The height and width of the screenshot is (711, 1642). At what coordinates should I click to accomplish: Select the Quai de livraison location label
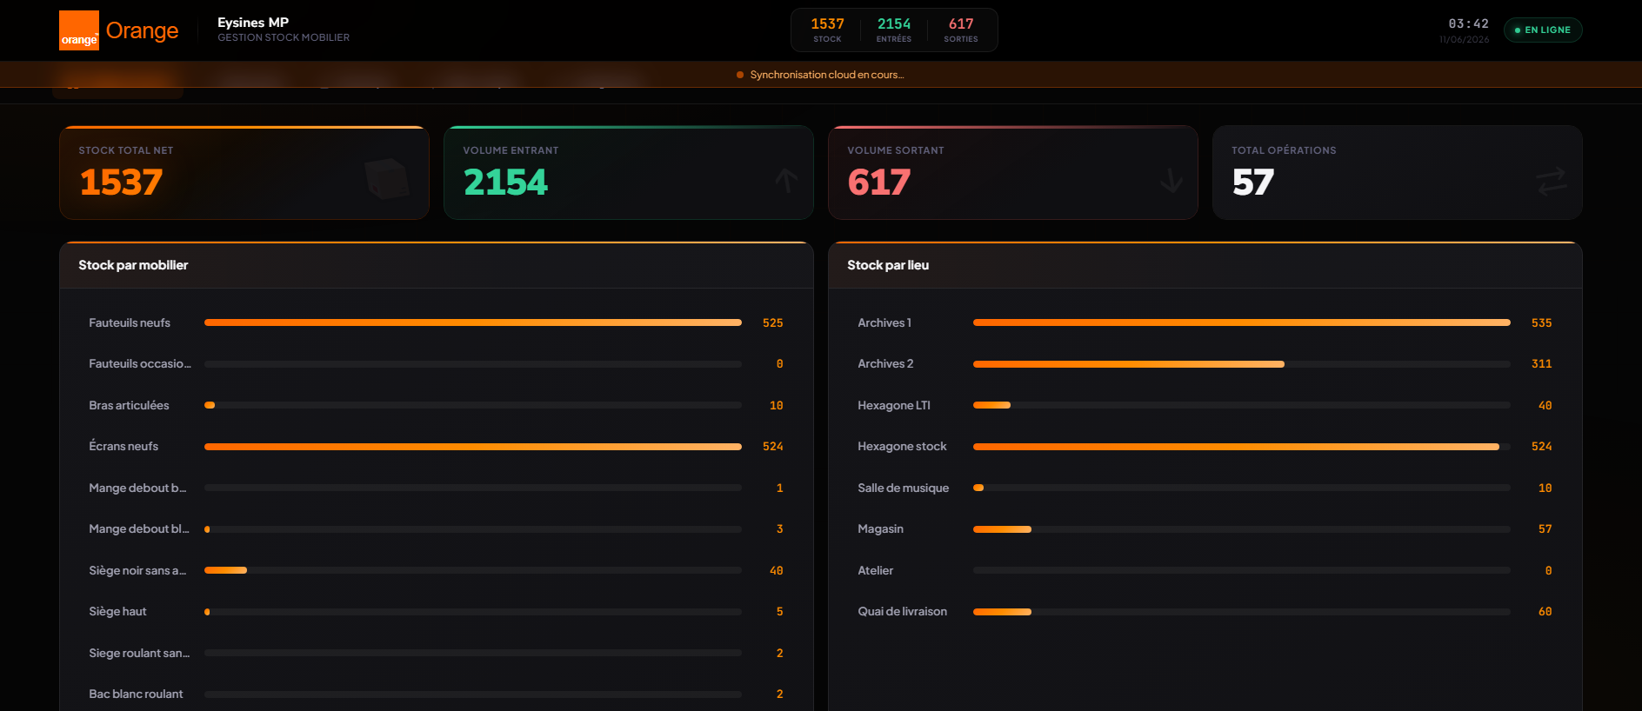(902, 611)
